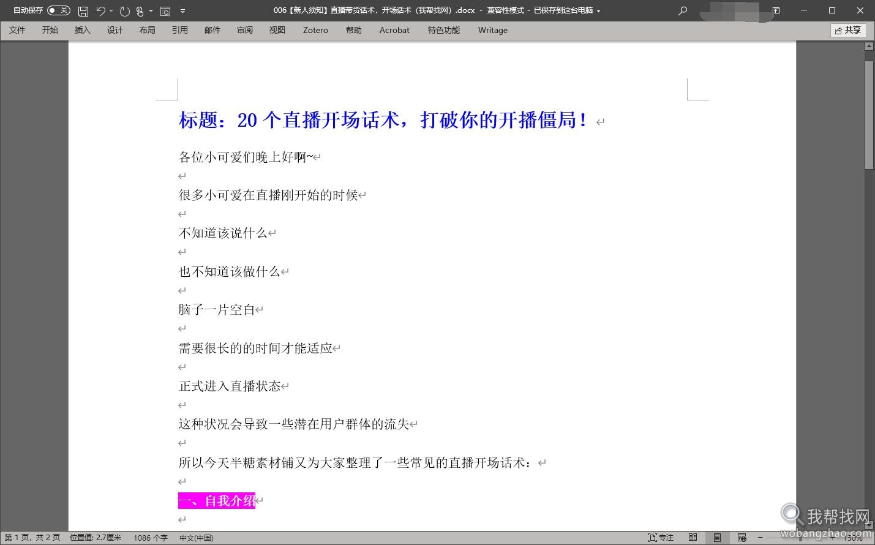Open word count 1086 个字
The height and width of the screenshot is (545, 875).
click(x=151, y=538)
